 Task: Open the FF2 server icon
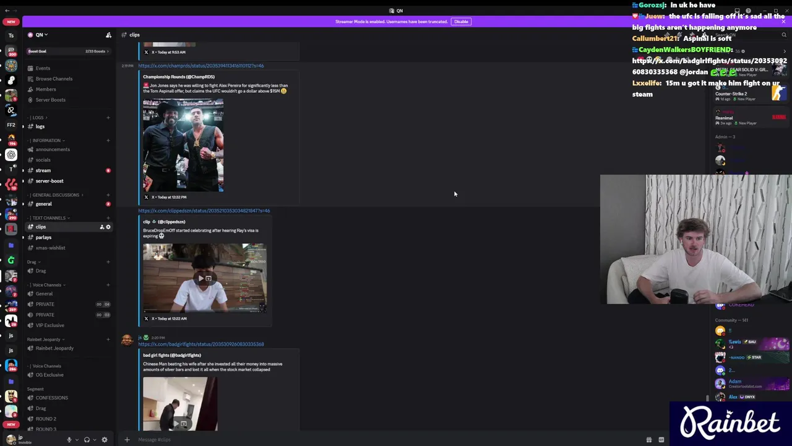click(11, 125)
